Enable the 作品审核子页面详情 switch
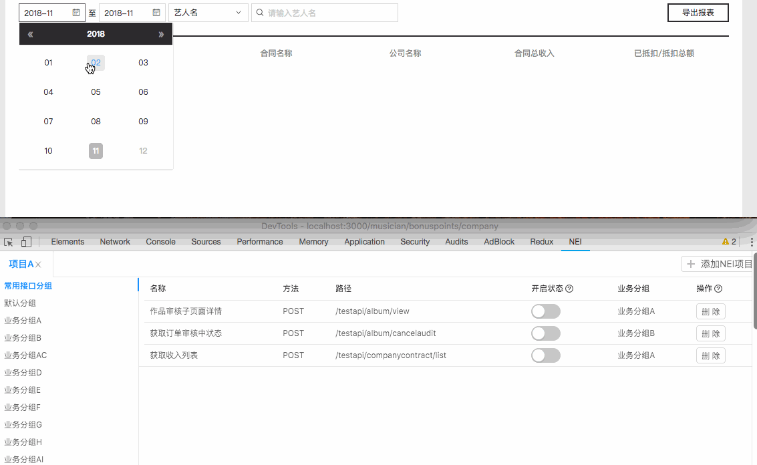The height and width of the screenshot is (465, 757). coord(545,311)
